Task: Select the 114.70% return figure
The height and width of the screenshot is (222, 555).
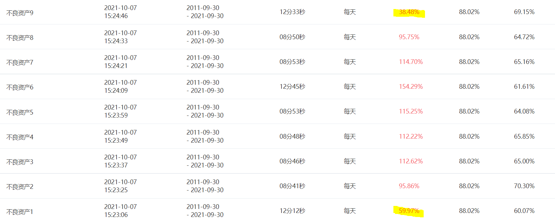Action: point(411,62)
